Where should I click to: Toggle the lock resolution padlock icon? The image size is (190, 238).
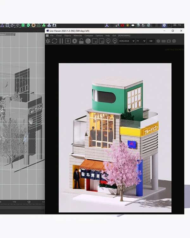tap(81, 41)
